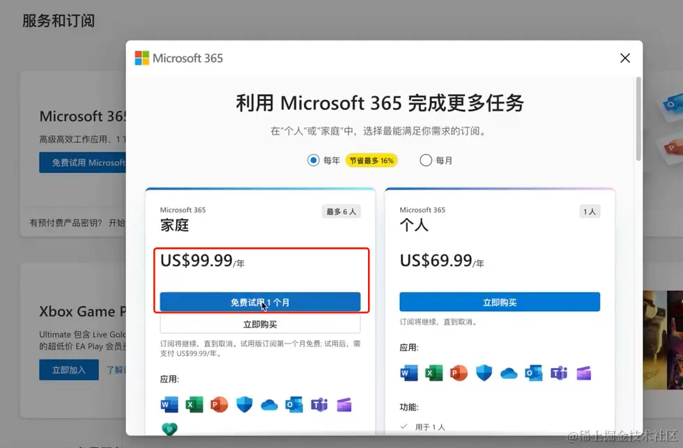Image resolution: width=683 pixels, height=448 pixels.
Task: Click the Clipchamp icon in Family plan
Action: 344,405
